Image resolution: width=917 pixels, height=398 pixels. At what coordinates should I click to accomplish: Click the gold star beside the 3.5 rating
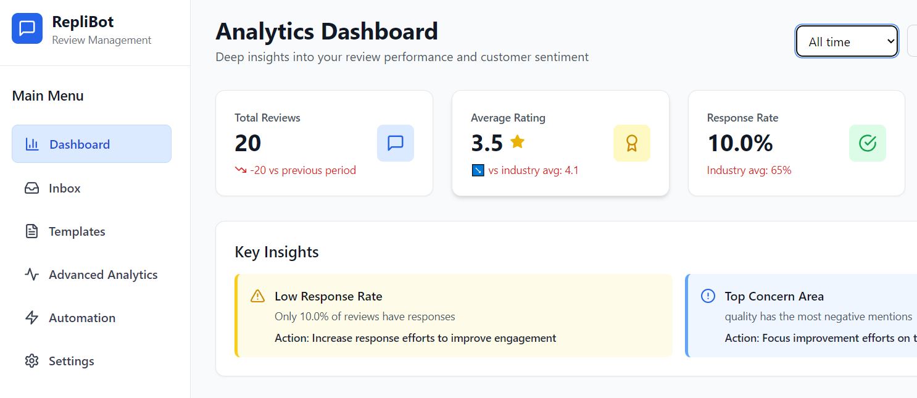517,143
